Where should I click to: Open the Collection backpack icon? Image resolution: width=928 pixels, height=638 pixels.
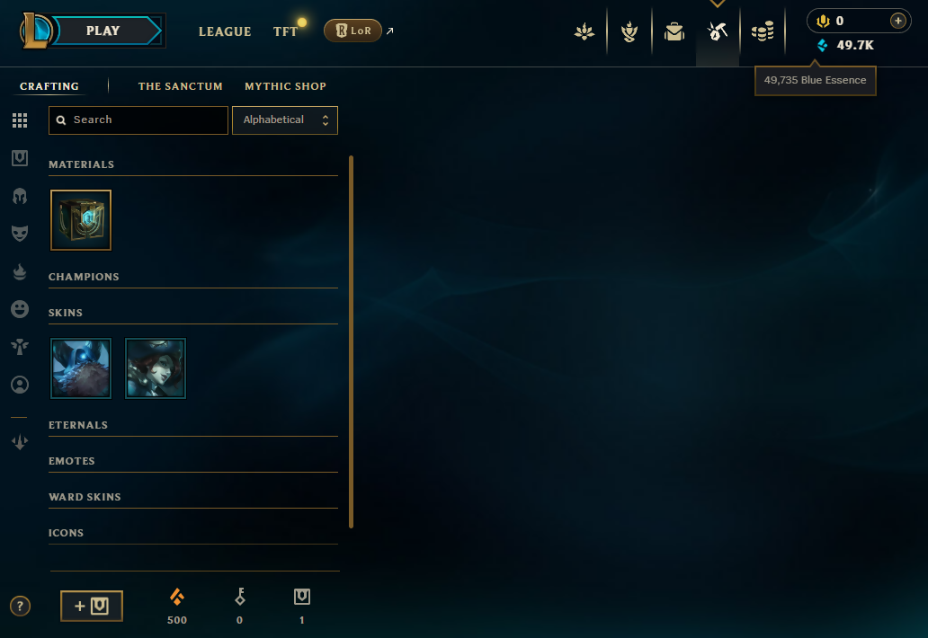(x=674, y=31)
